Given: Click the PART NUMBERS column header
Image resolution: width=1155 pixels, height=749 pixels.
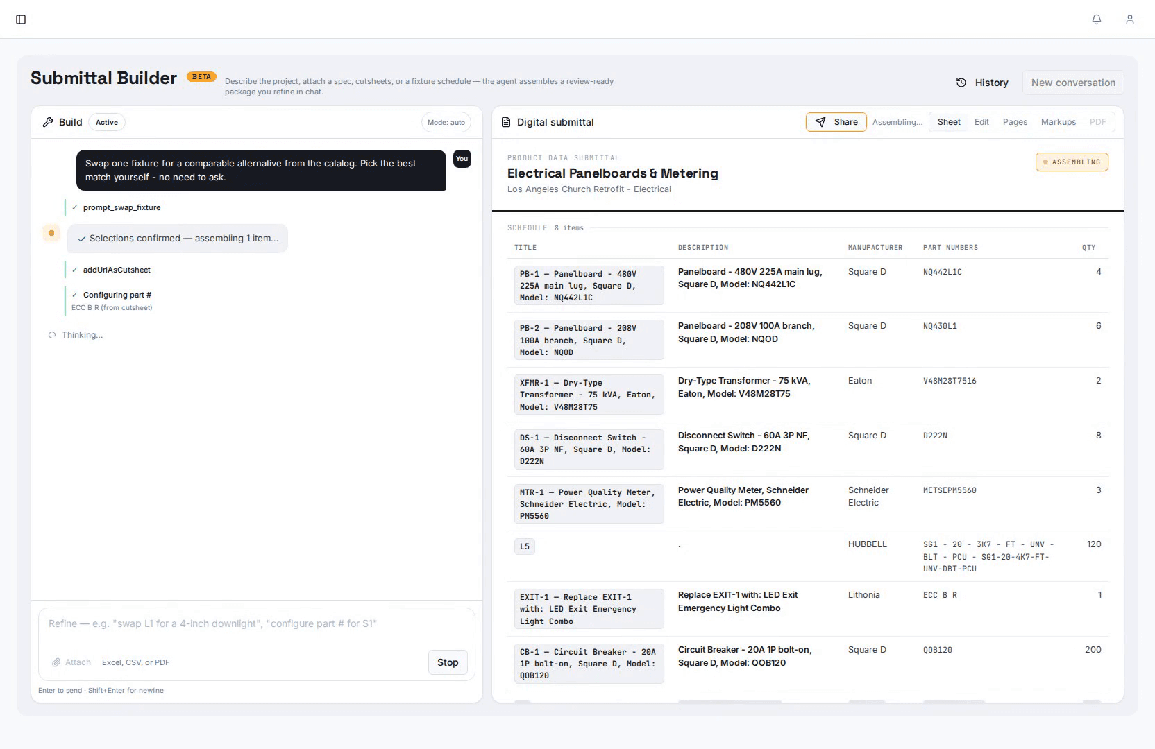Looking at the screenshot, I should [x=950, y=248].
